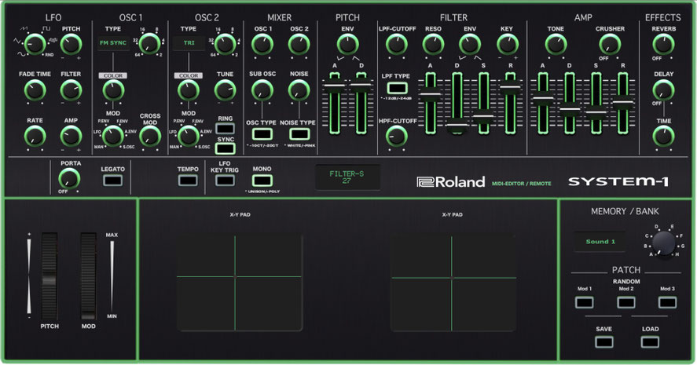Click the CRUSHER knob
This screenshot has height=365, width=697.
click(610, 44)
